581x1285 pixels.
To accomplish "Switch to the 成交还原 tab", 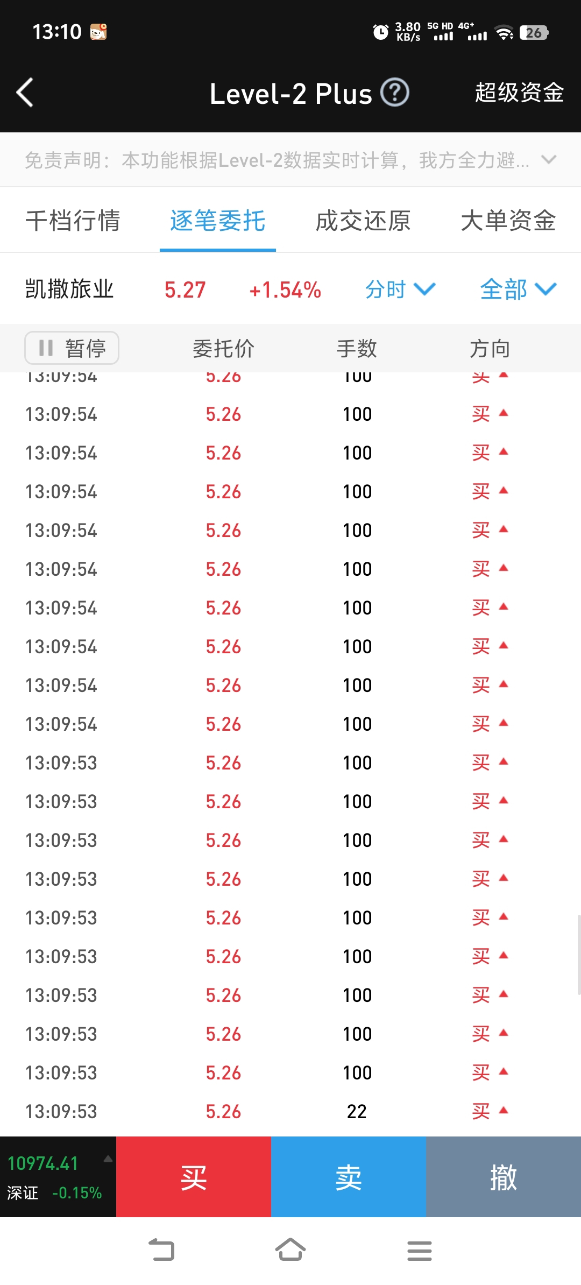I will point(363,221).
